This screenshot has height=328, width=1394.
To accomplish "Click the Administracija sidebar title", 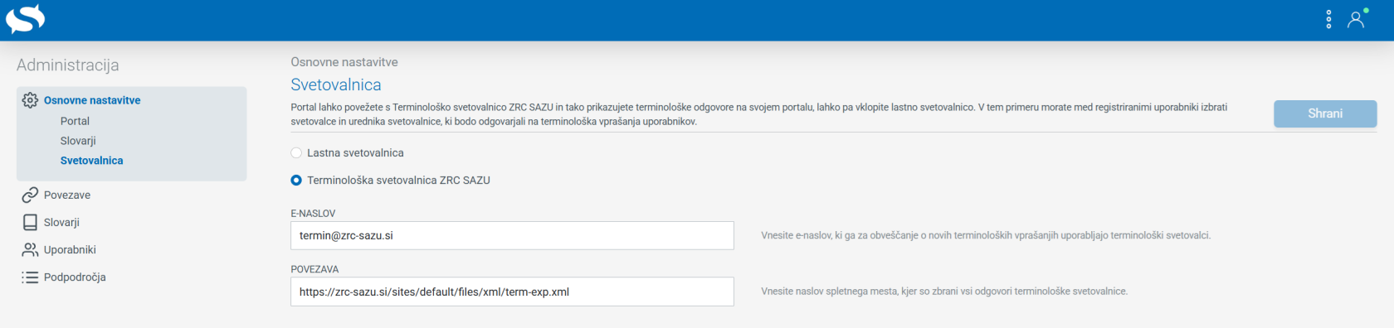I will coord(68,65).
